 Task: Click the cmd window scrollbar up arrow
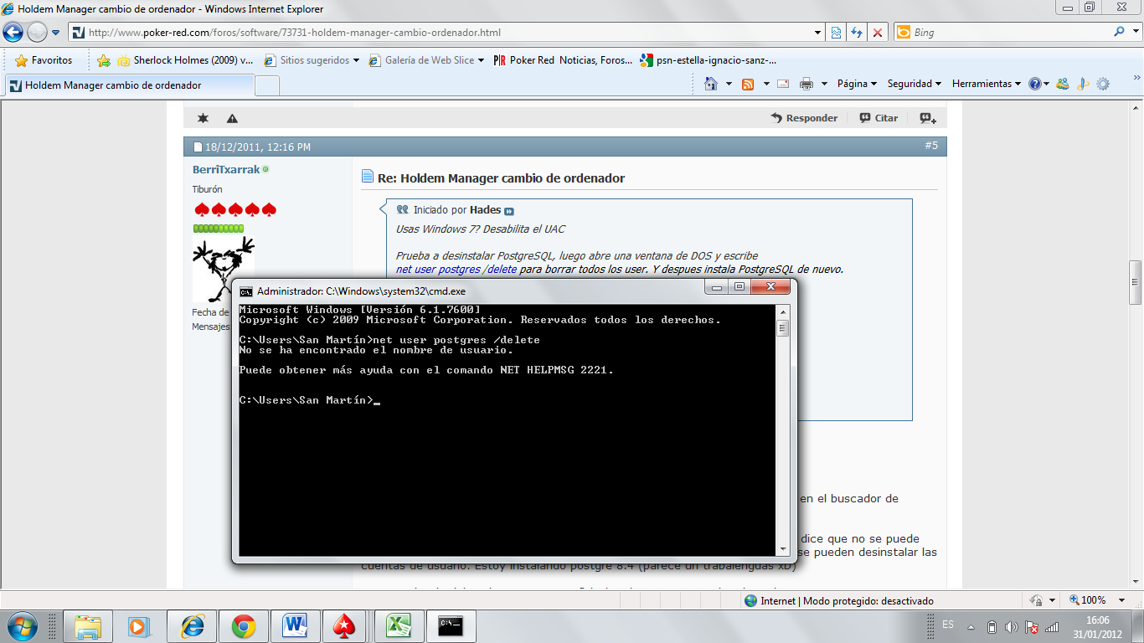coord(782,311)
